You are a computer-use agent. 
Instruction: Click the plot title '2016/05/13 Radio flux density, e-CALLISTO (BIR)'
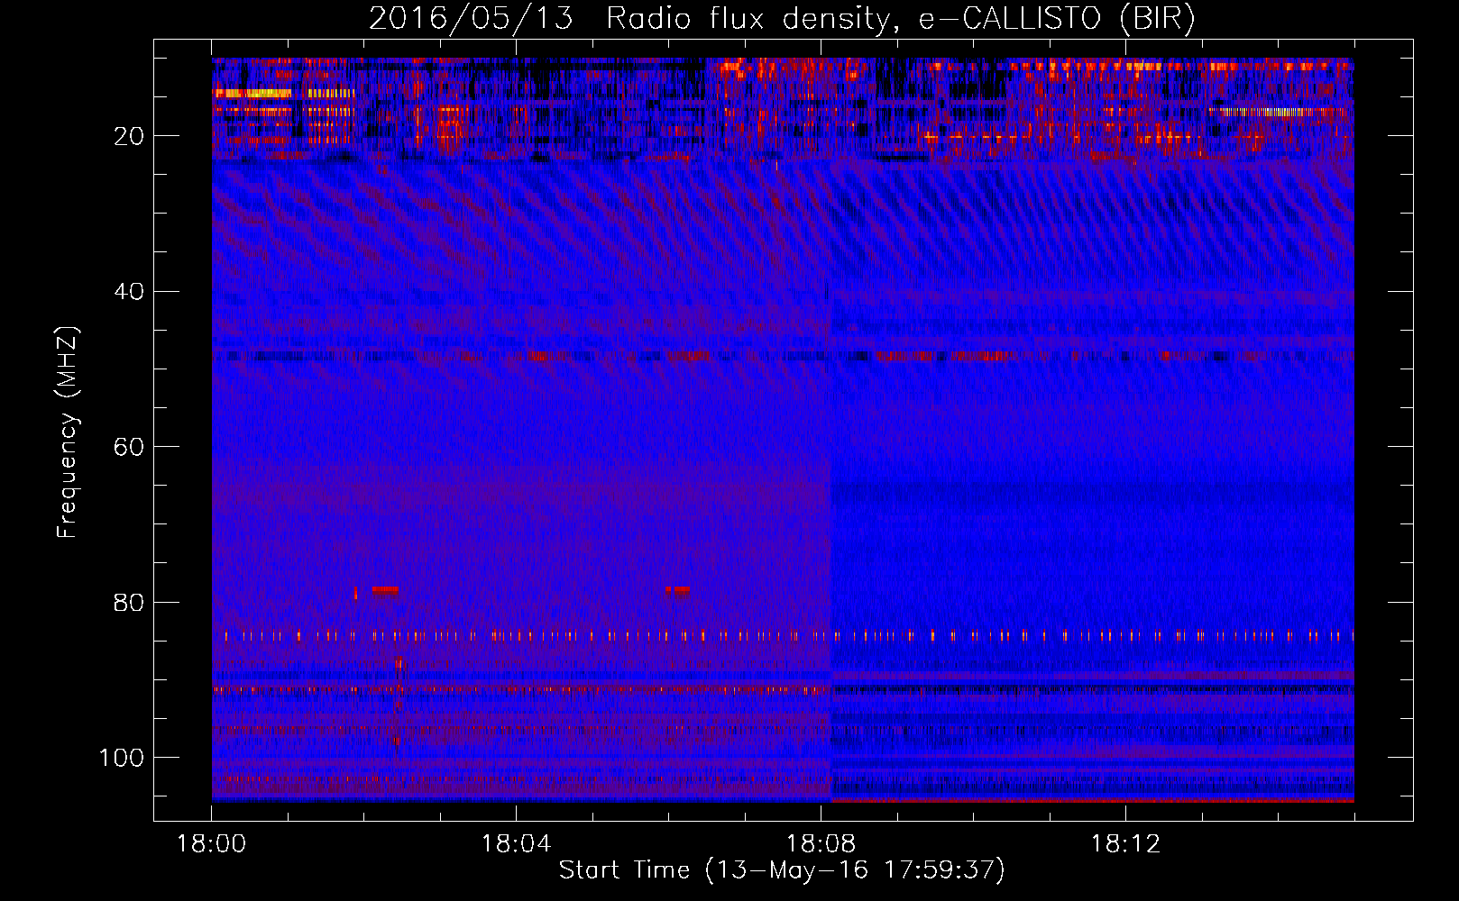click(x=782, y=18)
